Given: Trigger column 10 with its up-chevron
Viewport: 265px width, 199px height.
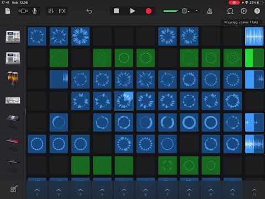Looking at the screenshot, I should pos(232,191).
